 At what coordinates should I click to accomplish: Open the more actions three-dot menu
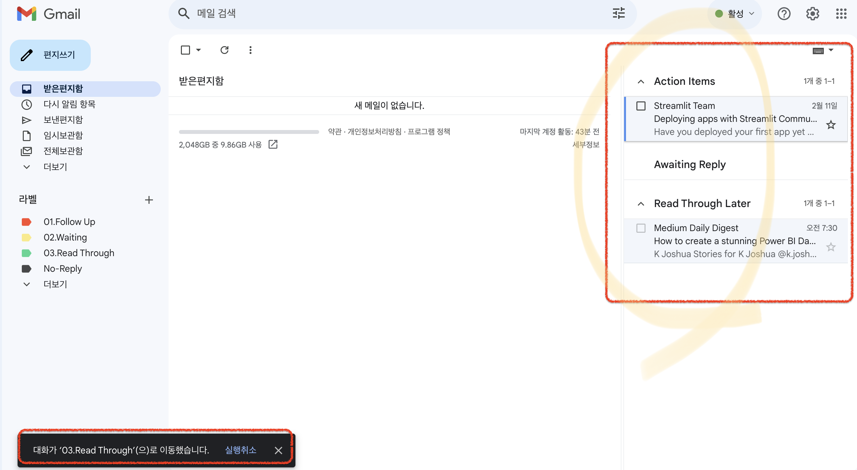click(250, 50)
